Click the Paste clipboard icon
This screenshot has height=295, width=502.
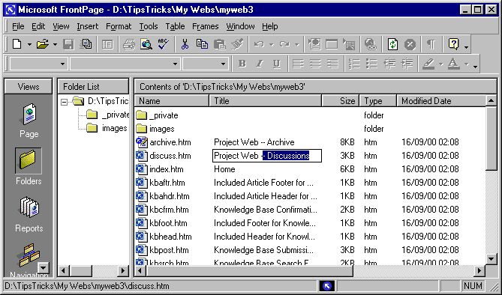[x=220, y=44]
